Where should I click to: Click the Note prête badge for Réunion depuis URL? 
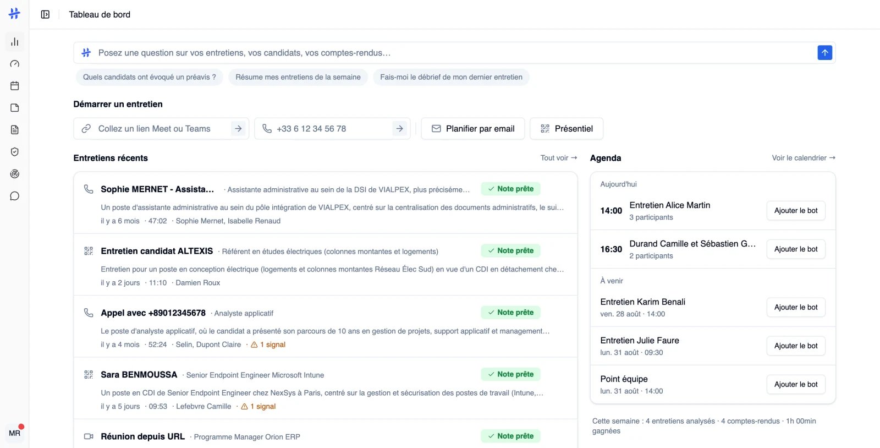coord(510,436)
